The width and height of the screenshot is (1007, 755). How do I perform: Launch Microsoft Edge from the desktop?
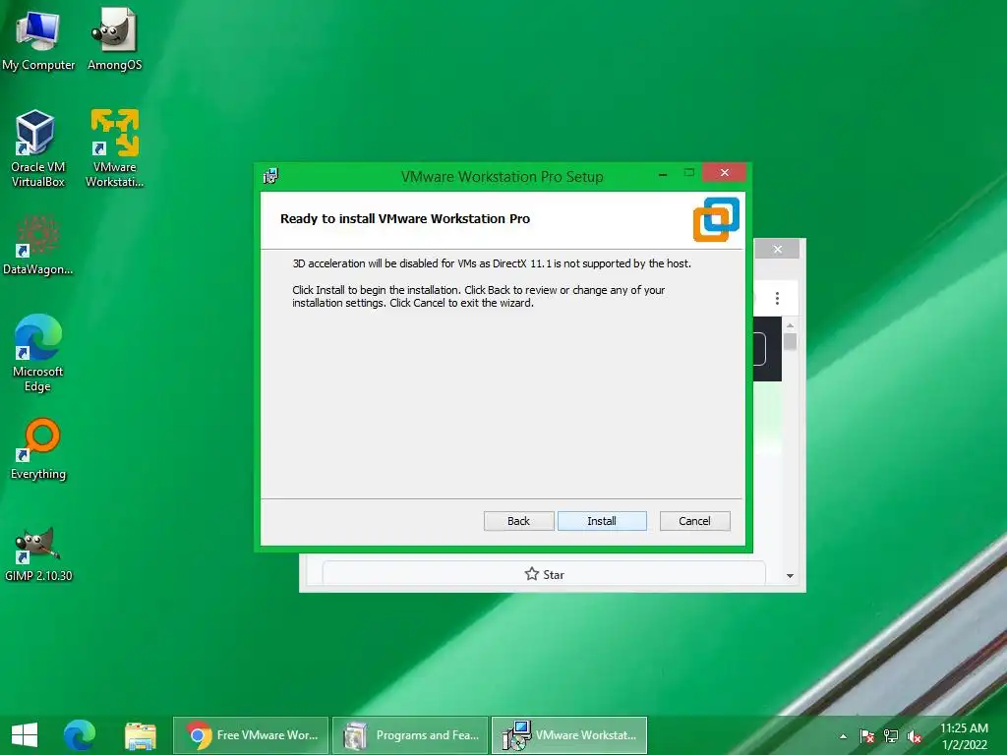pyautogui.click(x=38, y=353)
